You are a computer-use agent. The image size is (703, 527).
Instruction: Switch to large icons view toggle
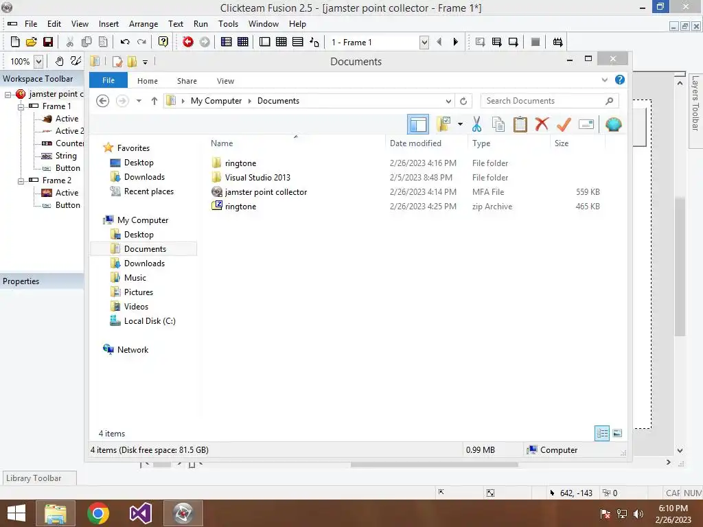[x=617, y=433]
